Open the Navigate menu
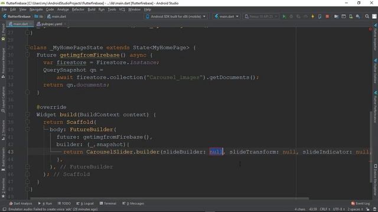This screenshot has width=378, height=212. point(36,9)
